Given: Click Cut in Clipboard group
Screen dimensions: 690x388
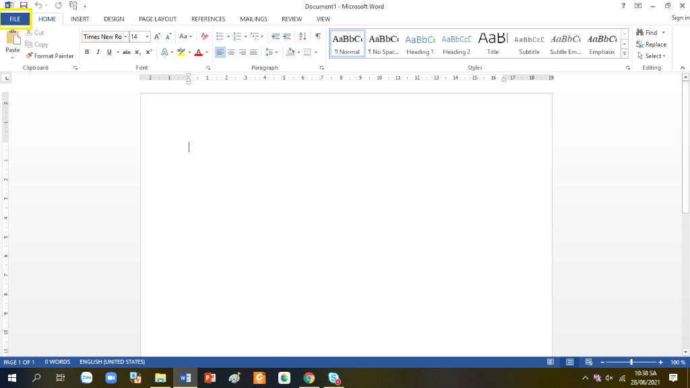Looking at the screenshot, I should click(34, 32).
